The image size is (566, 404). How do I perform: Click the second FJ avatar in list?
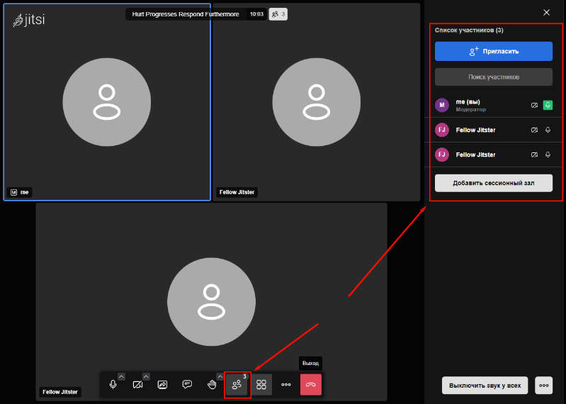(442, 155)
